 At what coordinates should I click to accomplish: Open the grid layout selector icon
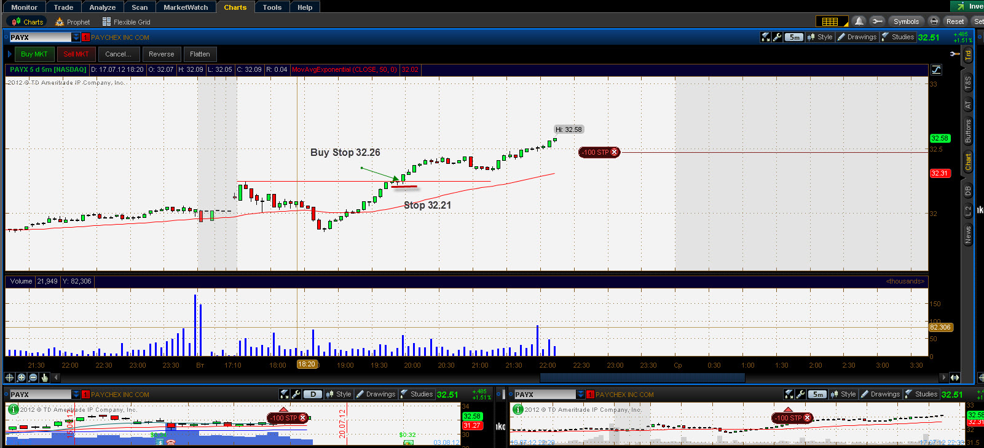point(832,21)
